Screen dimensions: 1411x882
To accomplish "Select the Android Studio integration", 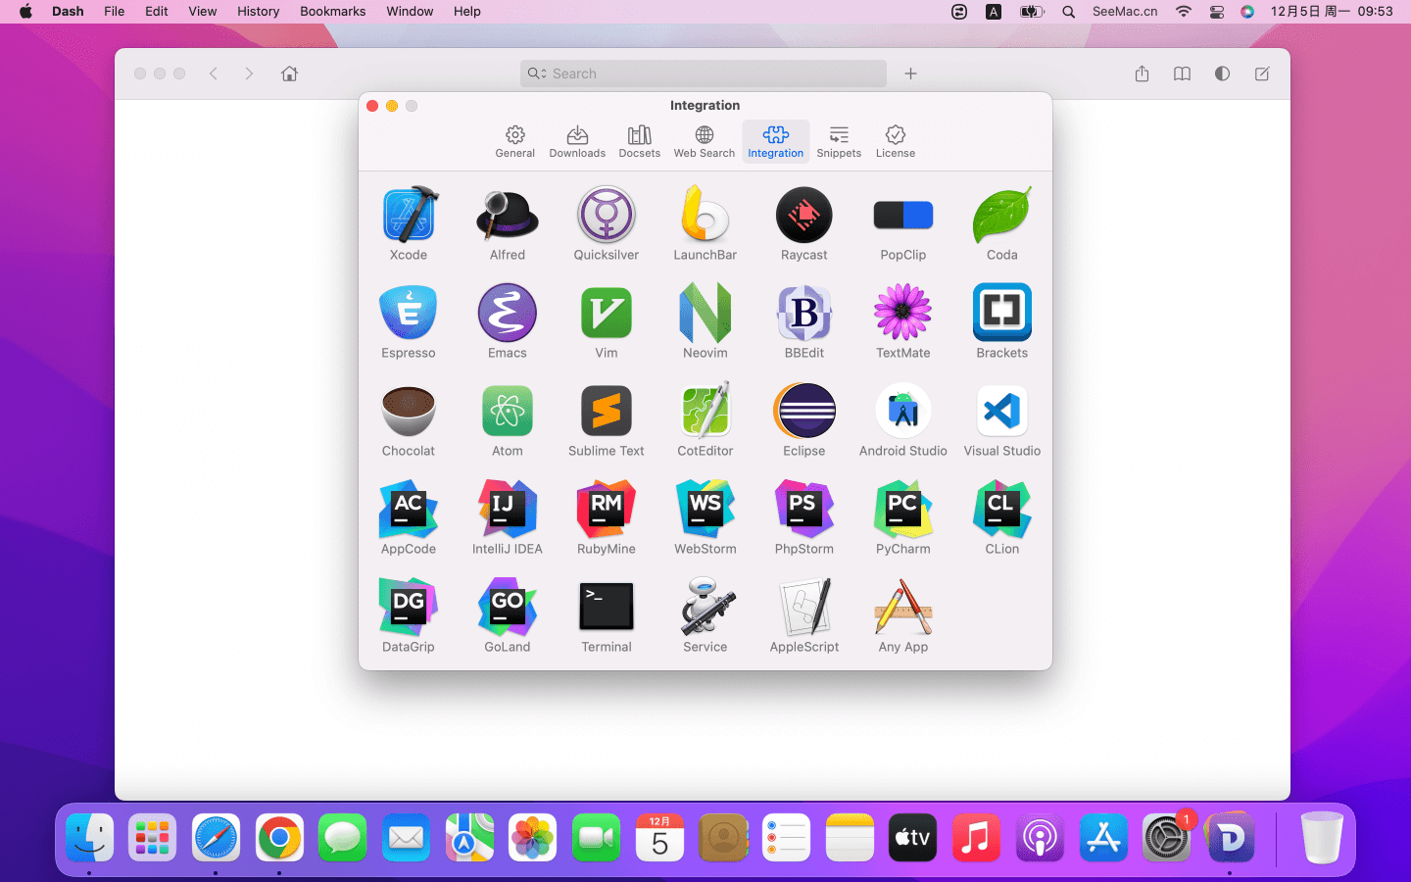I will click(903, 411).
